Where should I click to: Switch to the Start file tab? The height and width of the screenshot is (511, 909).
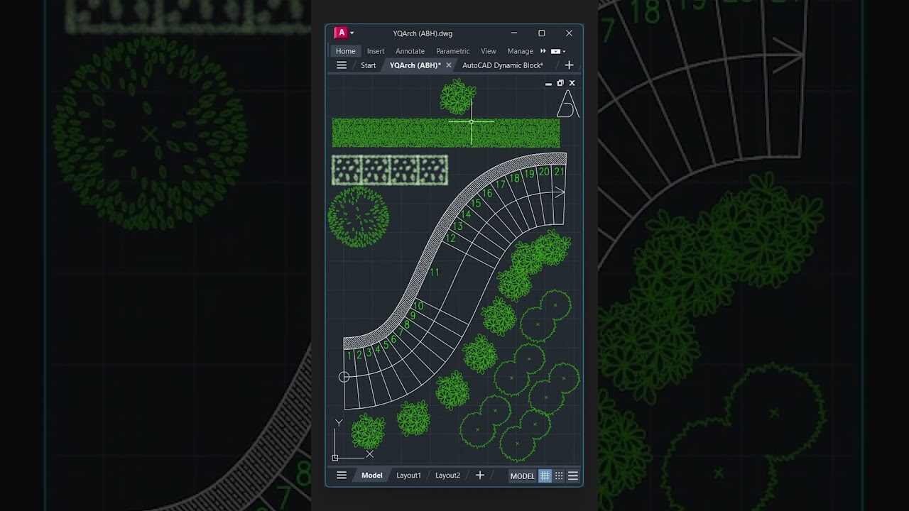tap(368, 65)
